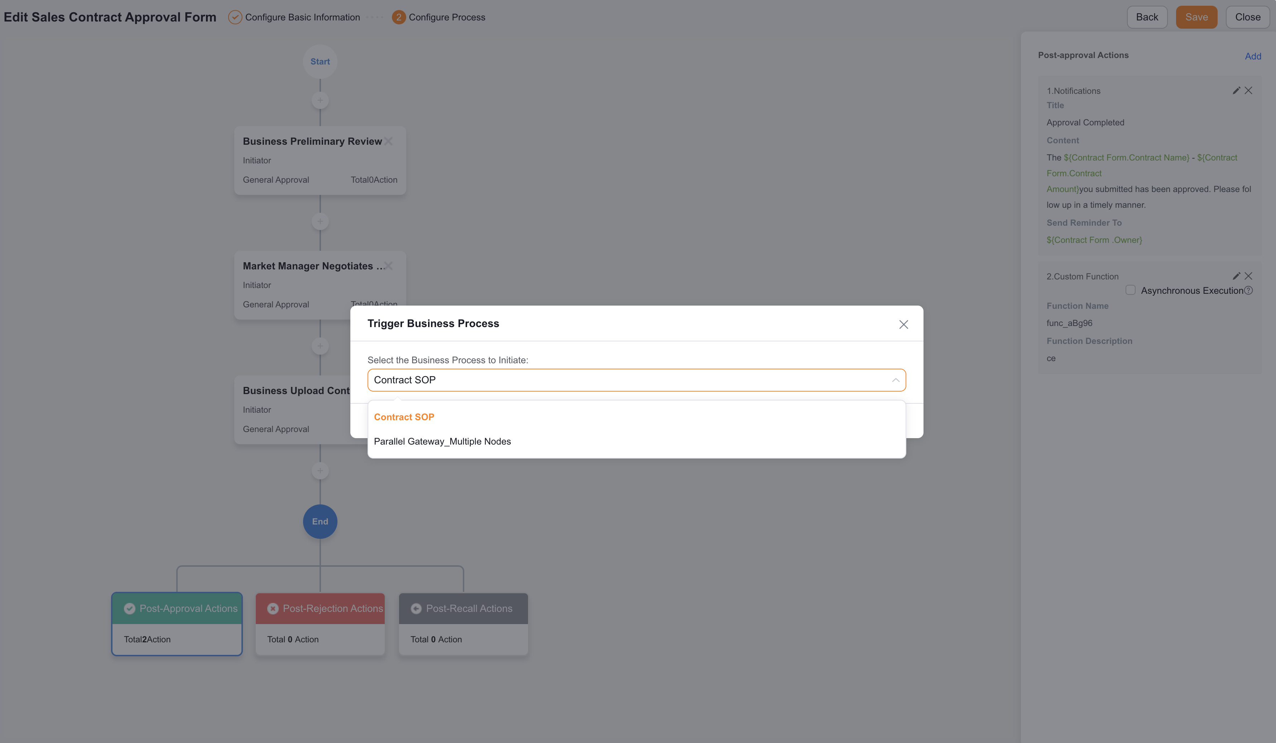
Task: Add node above the End circle
Action: coord(320,470)
